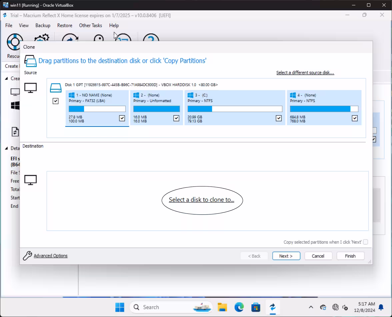Open the notification bell in system tray
392x317 pixels.
[381, 307]
